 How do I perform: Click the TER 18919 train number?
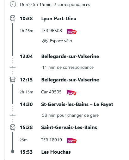click(52, 140)
